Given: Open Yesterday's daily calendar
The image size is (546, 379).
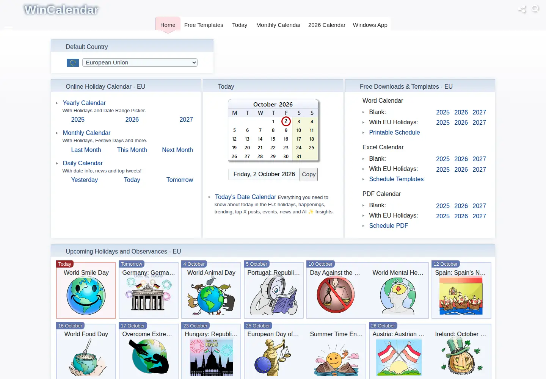Looking at the screenshot, I should point(85,180).
